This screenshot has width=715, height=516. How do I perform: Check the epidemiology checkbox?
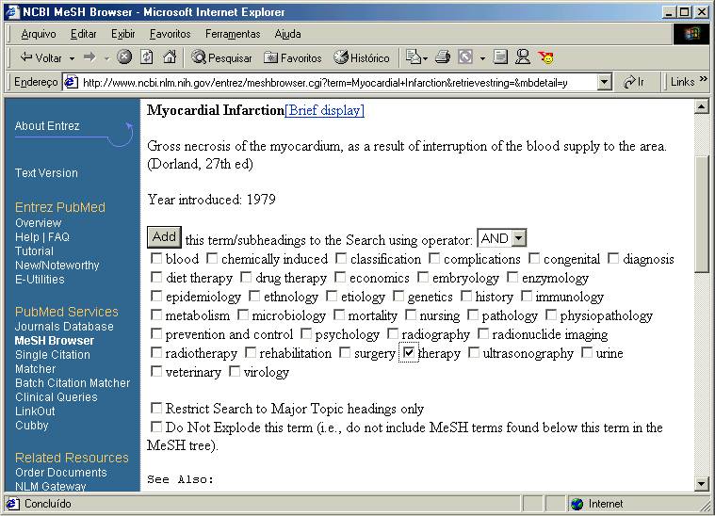pos(156,297)
